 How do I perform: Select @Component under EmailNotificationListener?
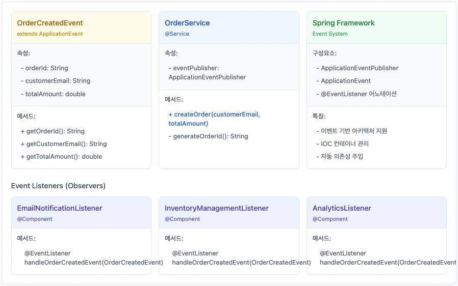click(35, 219)
